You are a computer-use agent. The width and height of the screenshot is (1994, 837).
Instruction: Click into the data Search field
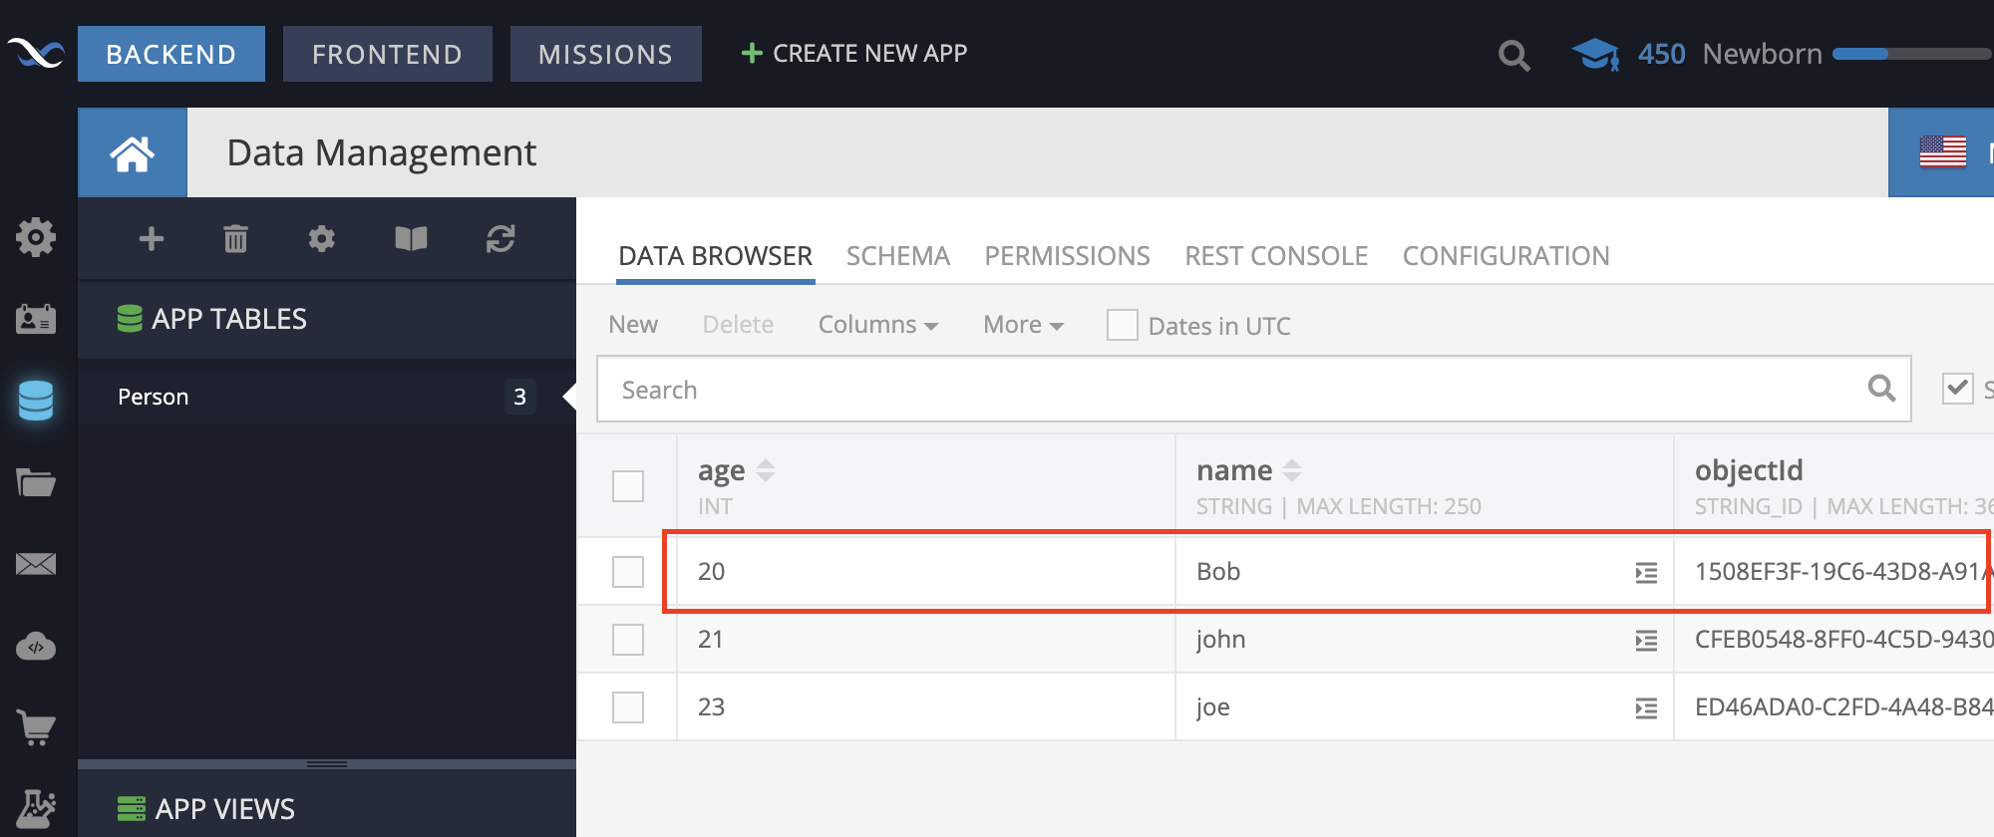(x=1253, y=389)
